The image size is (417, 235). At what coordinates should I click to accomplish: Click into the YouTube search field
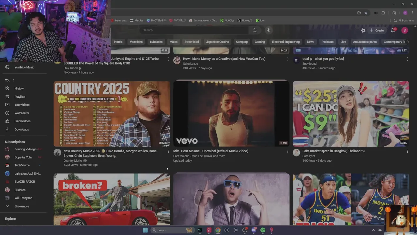194,30
